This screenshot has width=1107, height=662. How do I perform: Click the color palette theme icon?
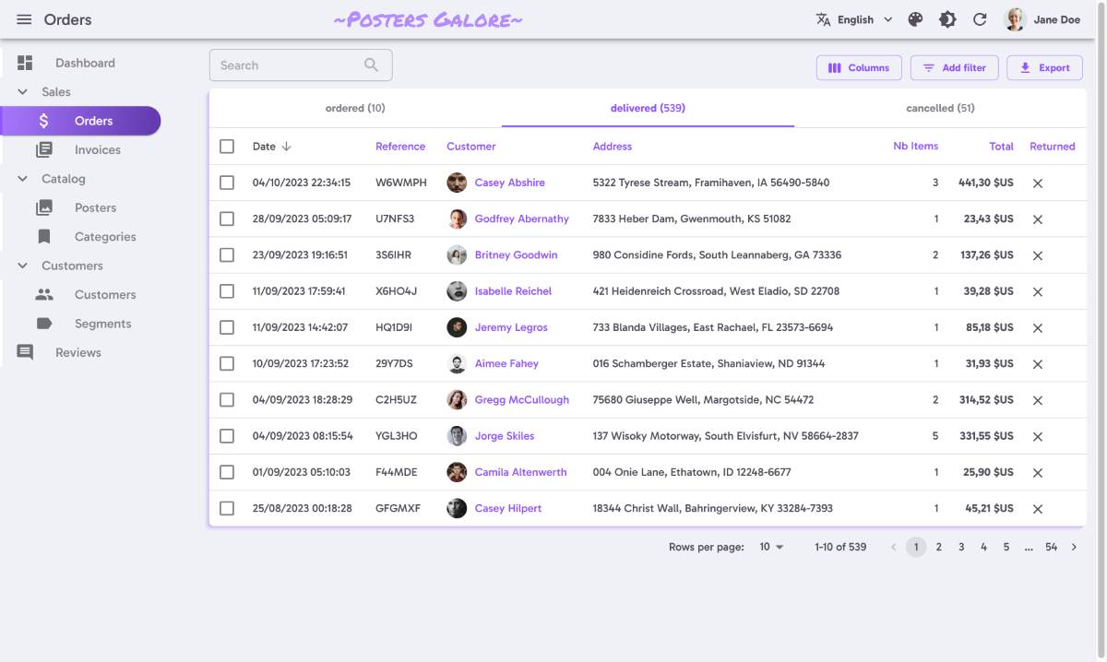pyautogui.click(x=915, y=19)
